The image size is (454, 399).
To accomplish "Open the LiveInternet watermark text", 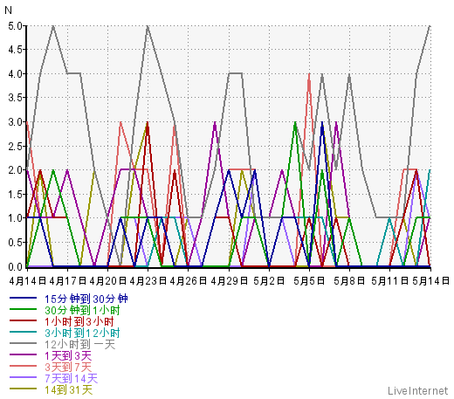I will pos(418,390).
